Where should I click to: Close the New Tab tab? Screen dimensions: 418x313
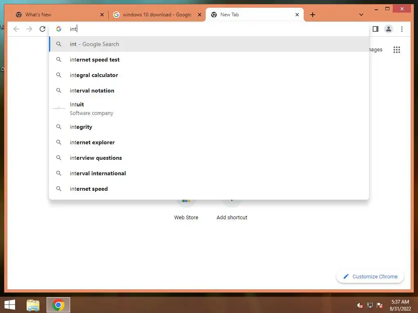(297, 15)
